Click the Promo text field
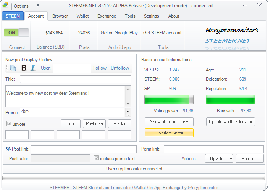 [73, 113]
